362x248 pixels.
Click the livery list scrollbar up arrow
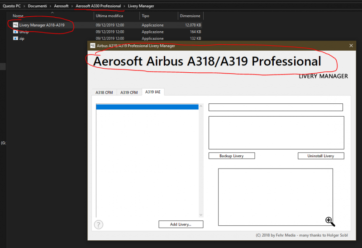pyautogui.click(x=201, y=106)
